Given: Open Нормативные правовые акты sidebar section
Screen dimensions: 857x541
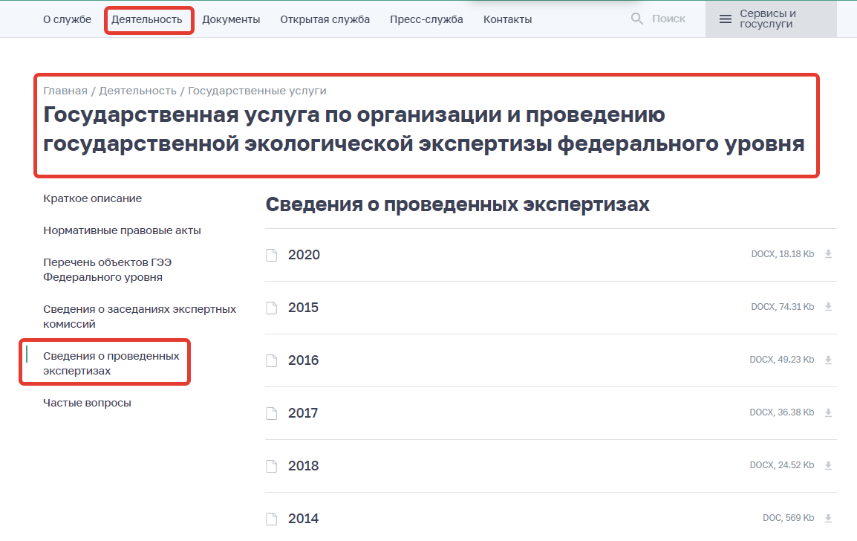Looking at the screenshot, I should coord(123,230).
